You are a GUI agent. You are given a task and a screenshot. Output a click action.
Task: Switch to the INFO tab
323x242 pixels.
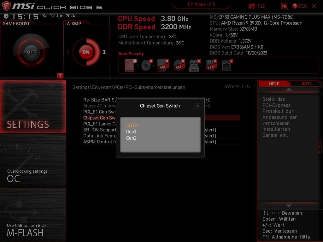click(306, 84)
